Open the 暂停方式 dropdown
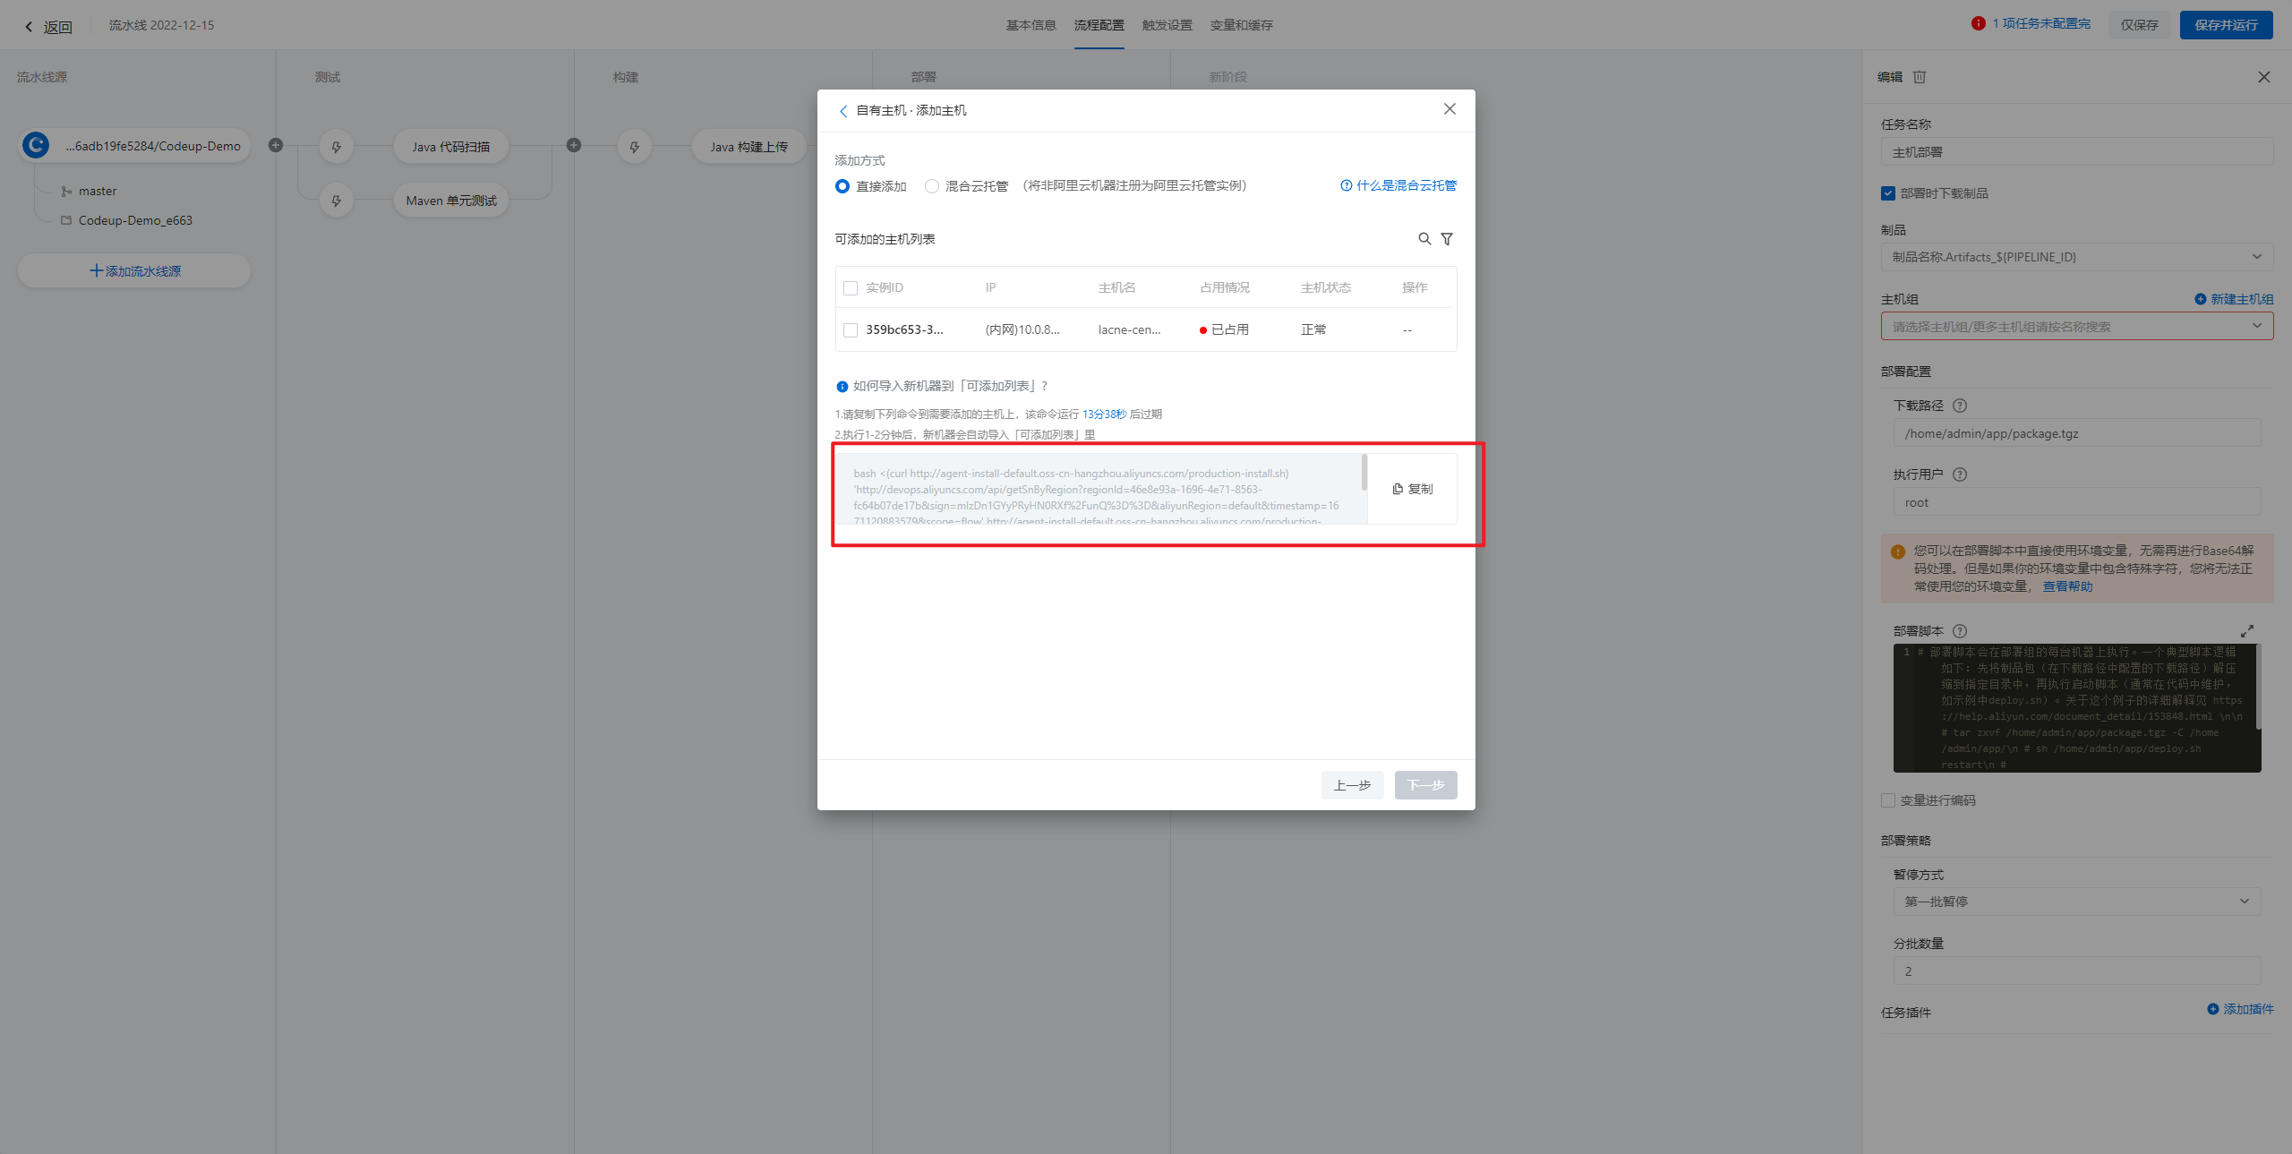Viewport: 2292px width, 1154px height. [x=2076, y=902]
